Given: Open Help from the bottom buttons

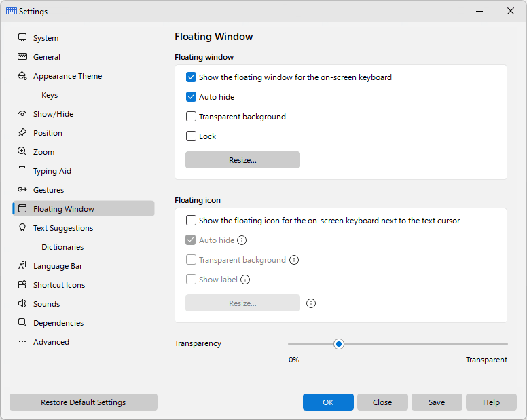Looking at the screenshot, I should click(491, 402).
